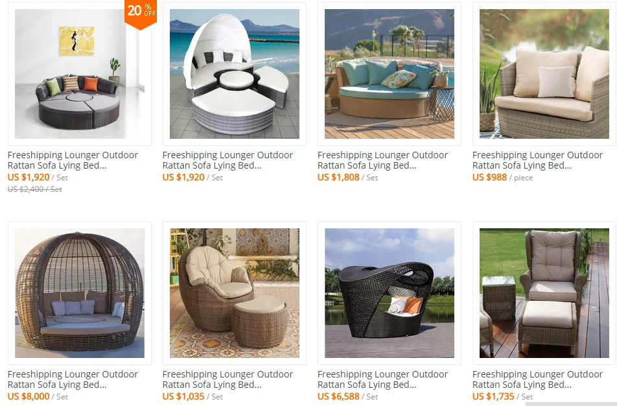Open the gray round sectional daybed photo
This screenshot has height=406, width=617.
coord(80,74)
